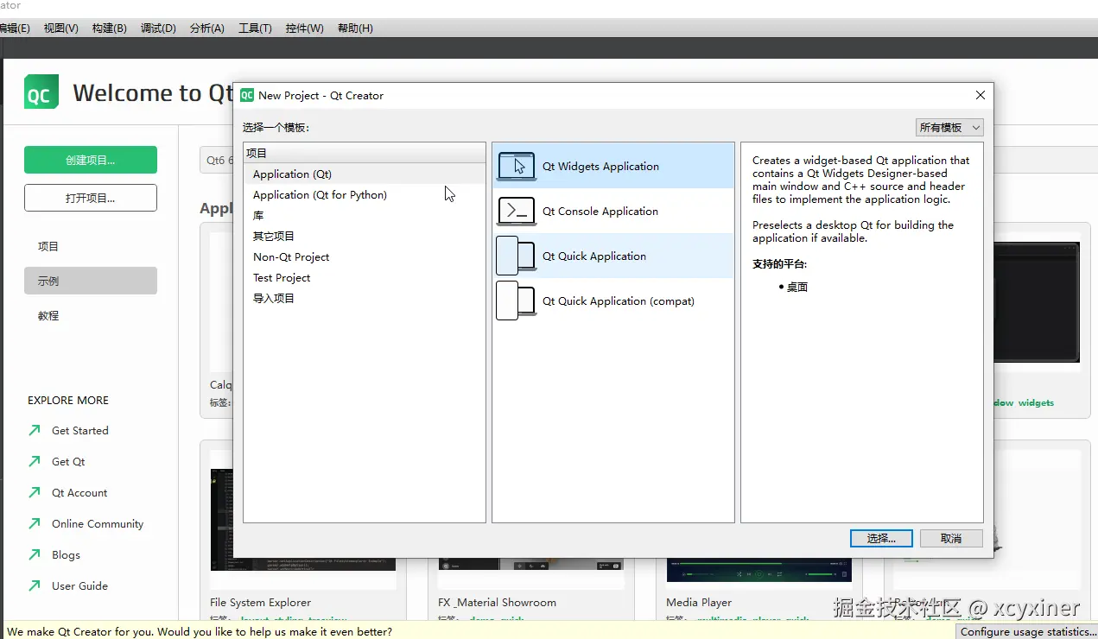Image resolution: width=1098 pixels, height=639 pixels.
Task: Open the Qt6 version combo box
Action: point(217,161)
